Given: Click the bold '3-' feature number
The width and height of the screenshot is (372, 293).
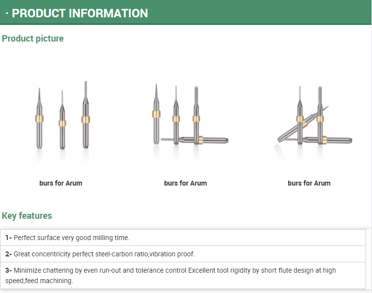Looking at the screenshot, I should [x=8, y=271].
